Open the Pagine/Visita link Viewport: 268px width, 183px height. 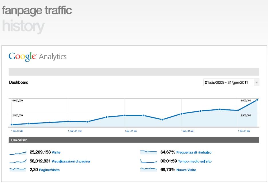click(x=49, y=170)
